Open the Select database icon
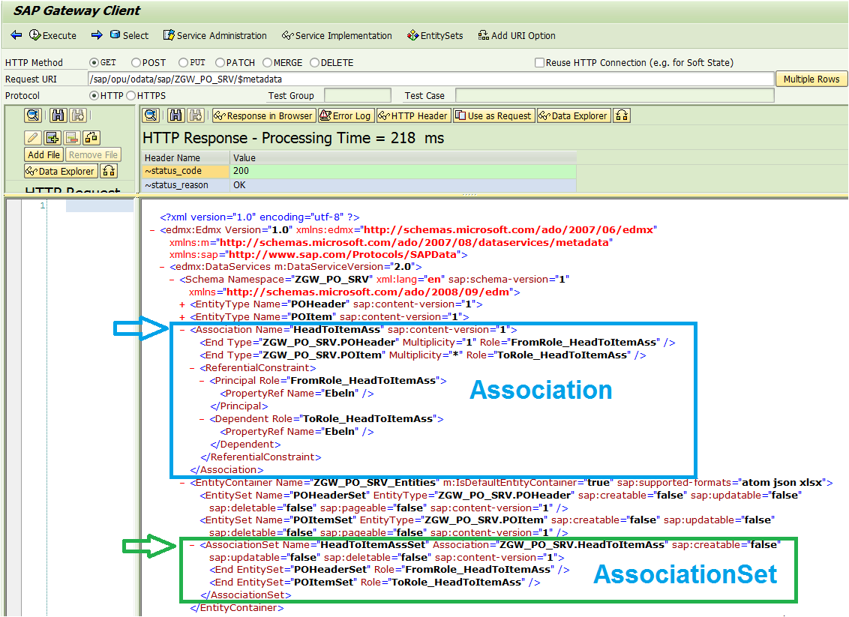The height and width of the screenshot is (617, 849). 115,35
